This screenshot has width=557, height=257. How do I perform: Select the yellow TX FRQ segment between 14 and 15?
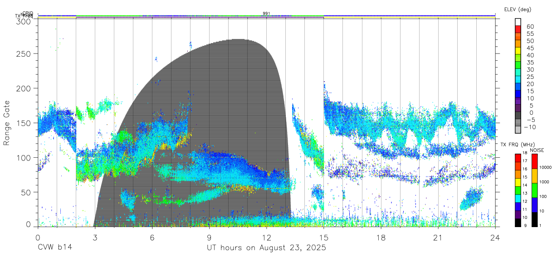pyautogui.click(x=518, y=182)
